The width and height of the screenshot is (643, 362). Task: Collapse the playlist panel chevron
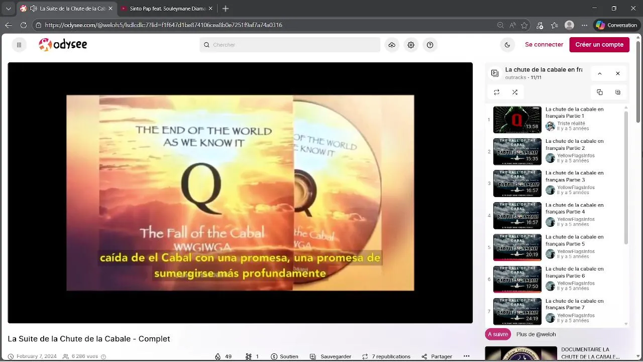(599, 73)
